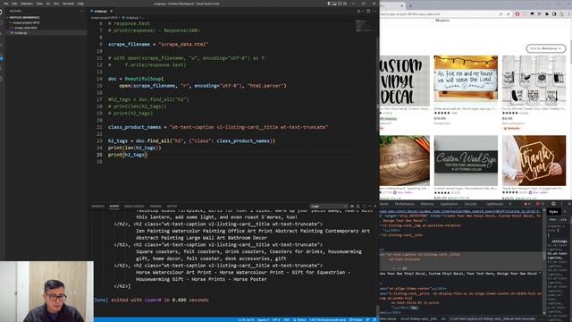572x322 pixels.
Task: Open the Custom Vinyl Decal product image
Action: (405, 80)
